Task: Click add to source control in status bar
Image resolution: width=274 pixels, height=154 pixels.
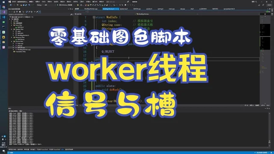Action: (x=262, y=153)
